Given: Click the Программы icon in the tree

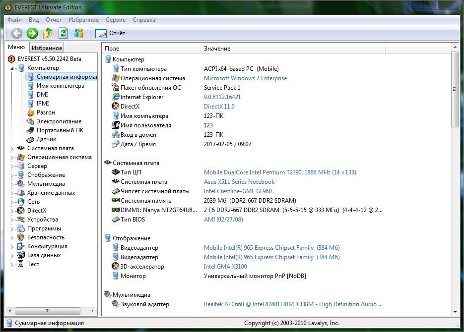Looking at the screenshot, I should tap(21, 228).
